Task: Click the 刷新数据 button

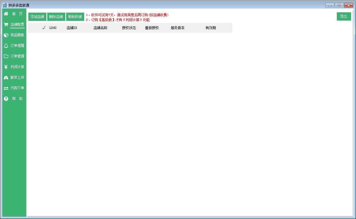Action: pos(75,17)
